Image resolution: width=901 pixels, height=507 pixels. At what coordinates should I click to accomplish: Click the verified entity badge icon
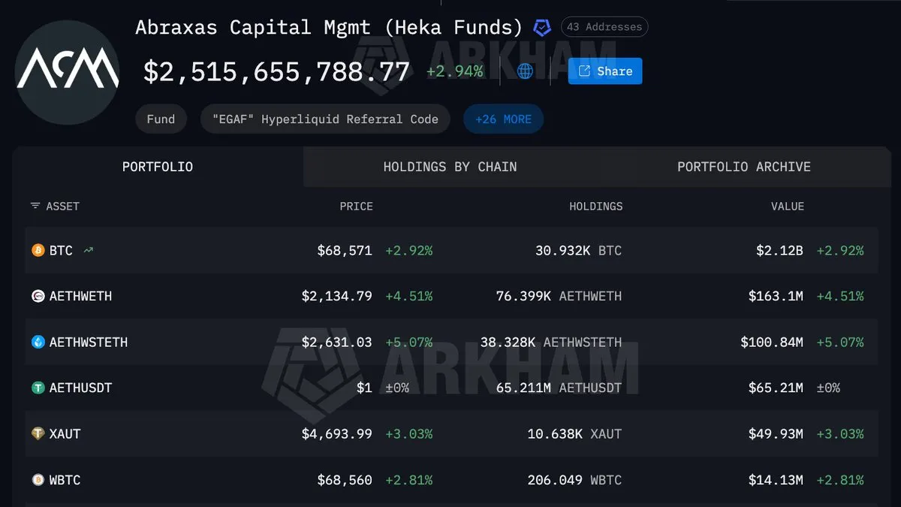[x=541, y=28]
